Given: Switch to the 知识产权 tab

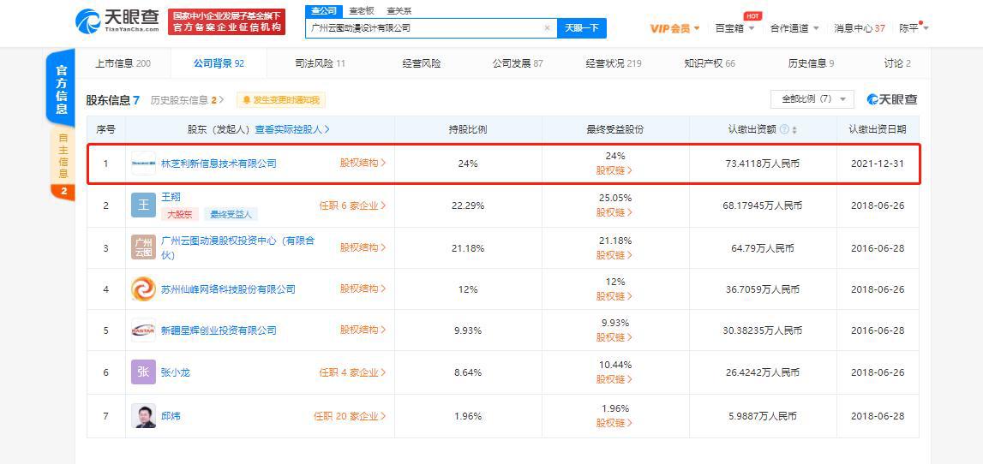Looking at the screenshot, I should [x=709, y=63].
